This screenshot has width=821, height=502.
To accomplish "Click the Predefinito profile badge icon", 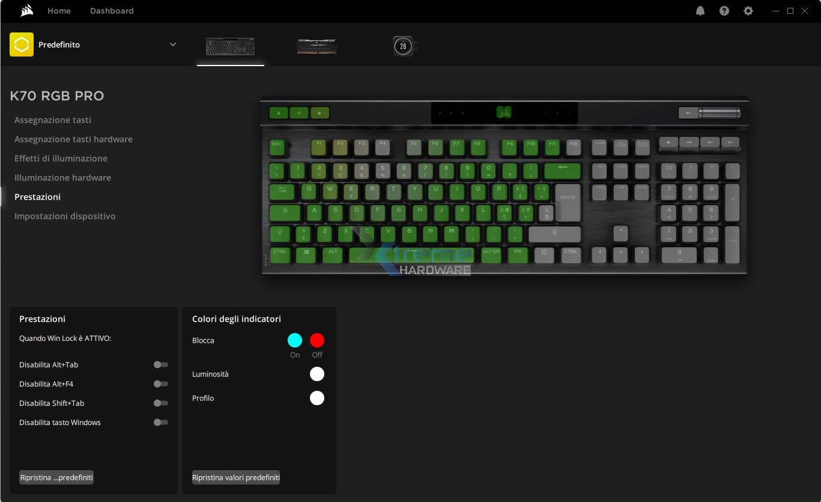I will [x=22, y=44].
